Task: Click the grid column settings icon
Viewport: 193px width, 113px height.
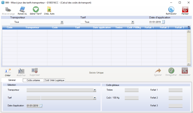Action: (188, 27)
